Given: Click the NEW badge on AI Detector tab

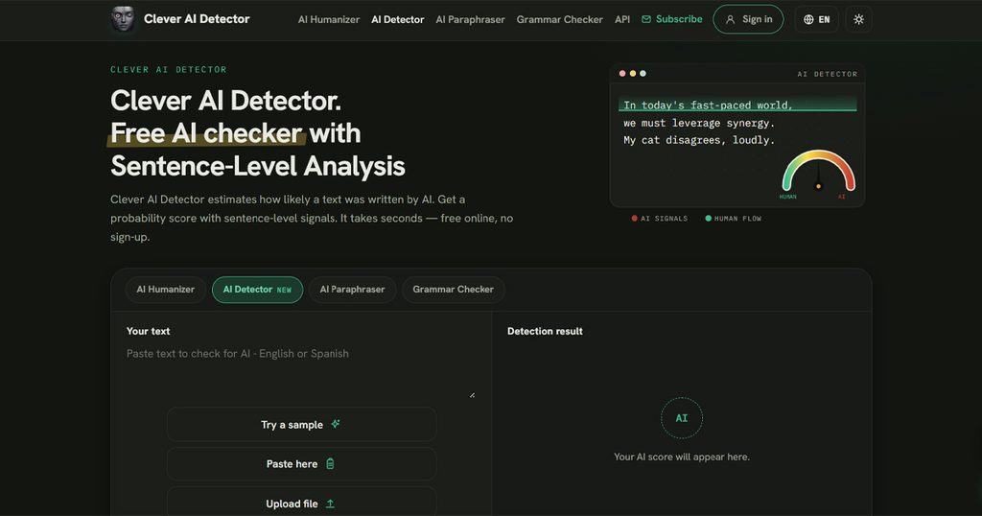Looking at the screenshot, I should (x=284, y=290).
